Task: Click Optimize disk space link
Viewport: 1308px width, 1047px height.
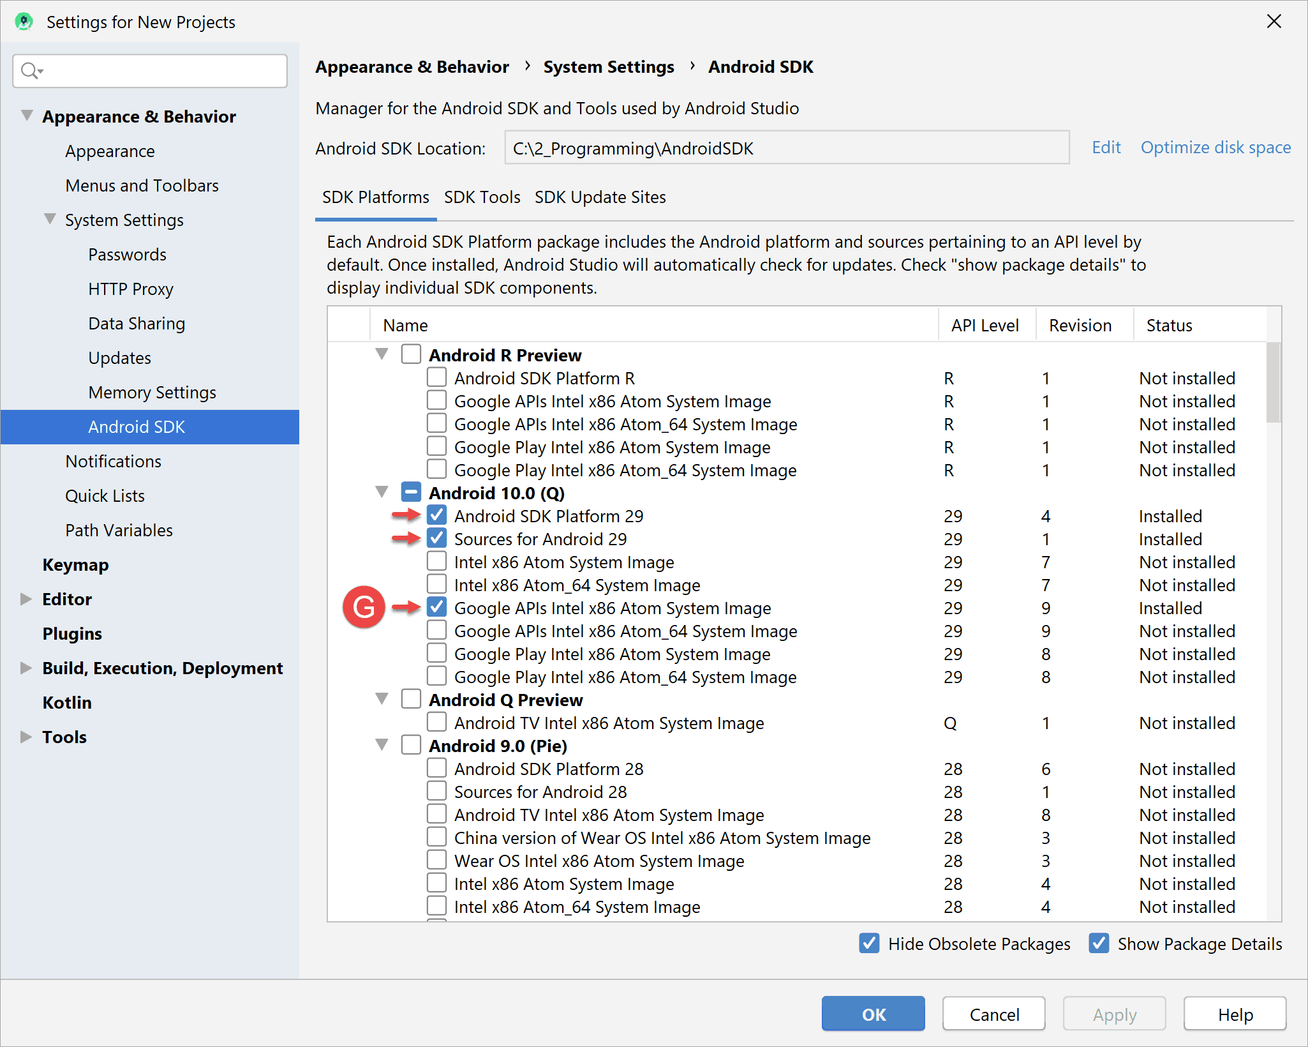Action: [1215, 147]
